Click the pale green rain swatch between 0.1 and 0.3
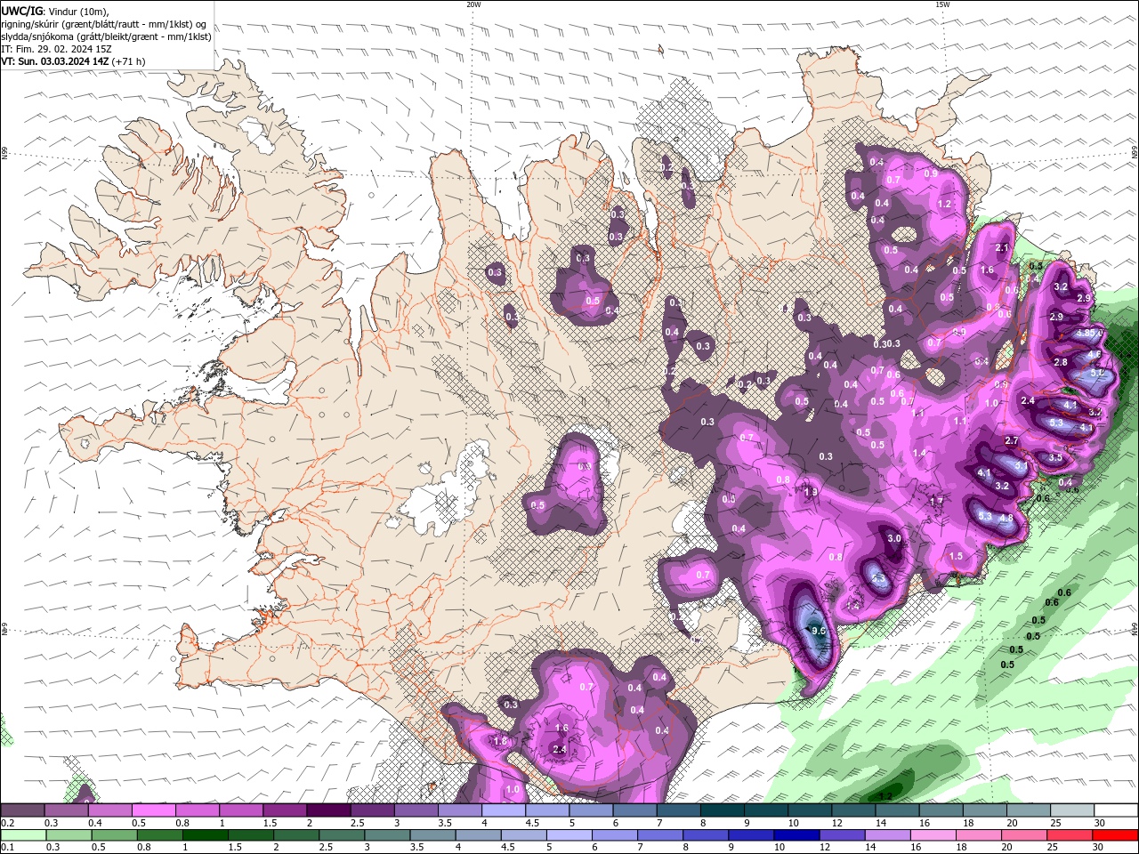The width and height of the screenshot is (1139, 854). coord(23,835)
